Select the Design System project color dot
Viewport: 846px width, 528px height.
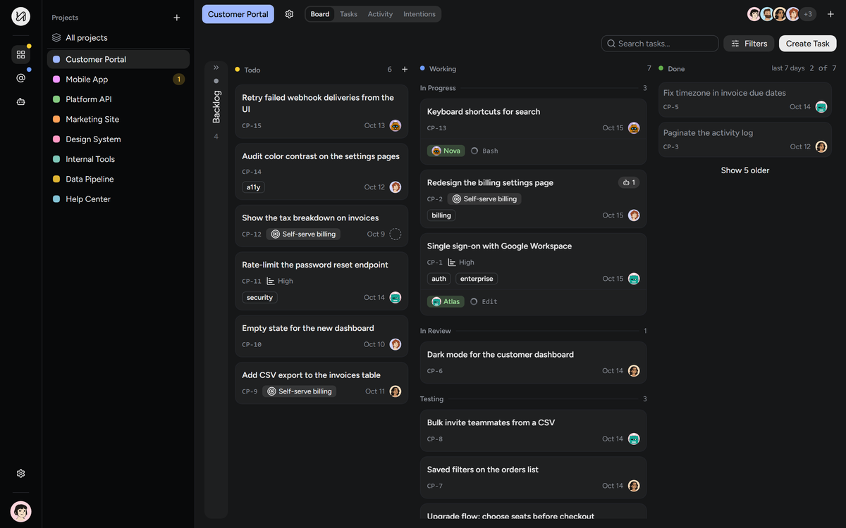pos(56,139)
